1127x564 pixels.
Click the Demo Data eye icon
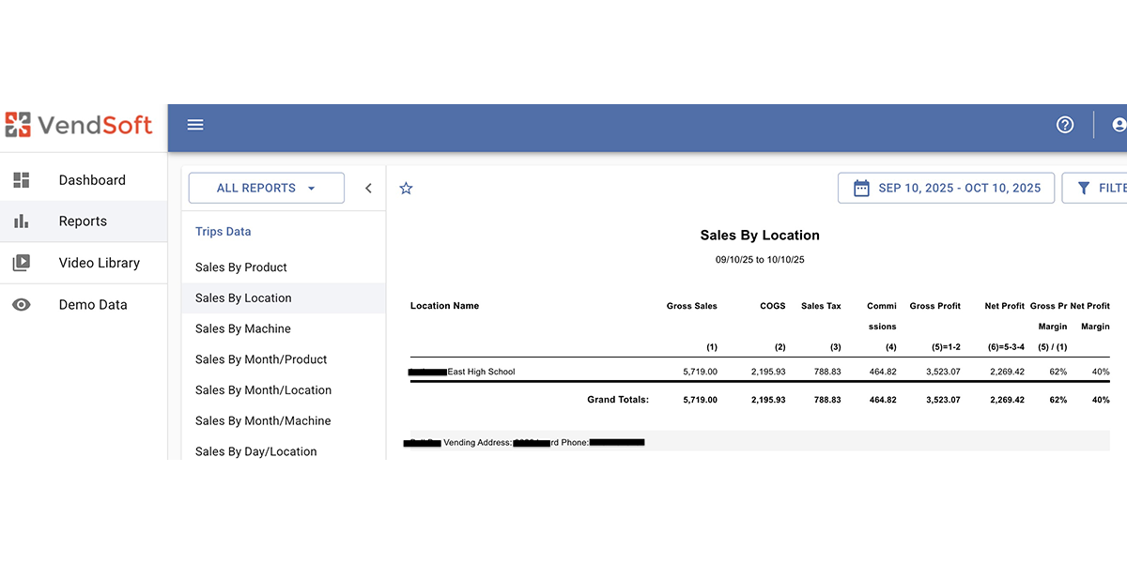22,305
